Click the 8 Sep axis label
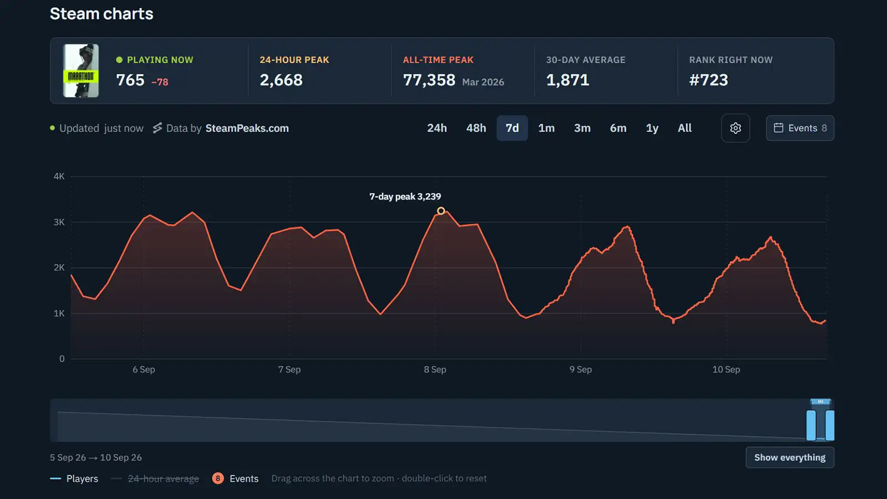Screen dimensions: 887x499 pyautogui.click(x=435, y=369)
